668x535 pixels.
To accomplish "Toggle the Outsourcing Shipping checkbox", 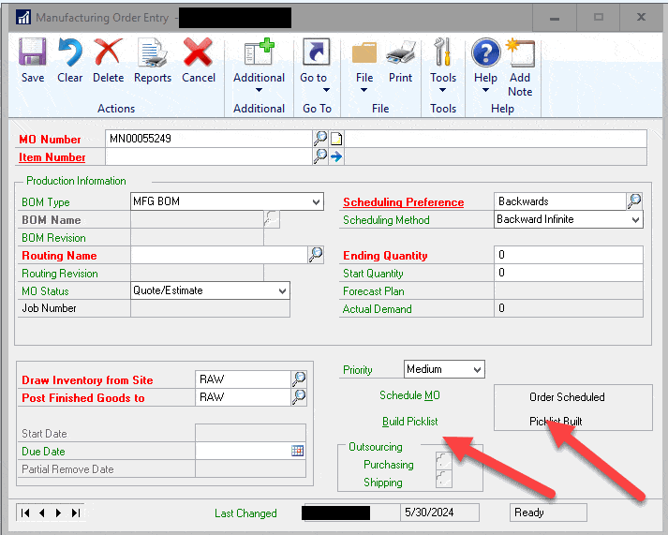I will [x=443, y=483].
